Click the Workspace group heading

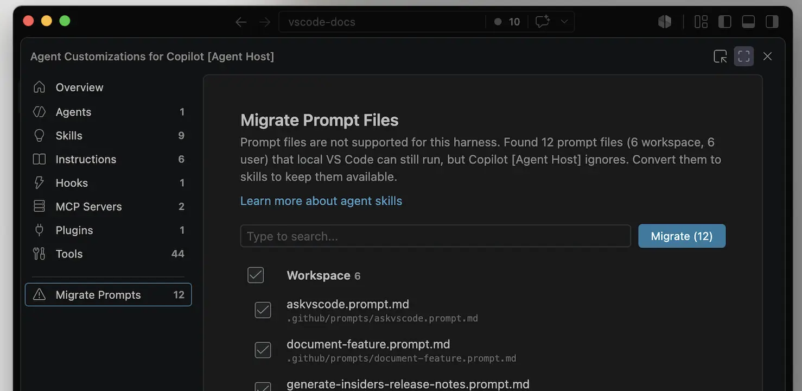coord(319,275)
